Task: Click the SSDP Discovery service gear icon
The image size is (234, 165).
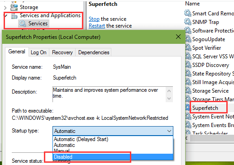Action: [188, 65]
